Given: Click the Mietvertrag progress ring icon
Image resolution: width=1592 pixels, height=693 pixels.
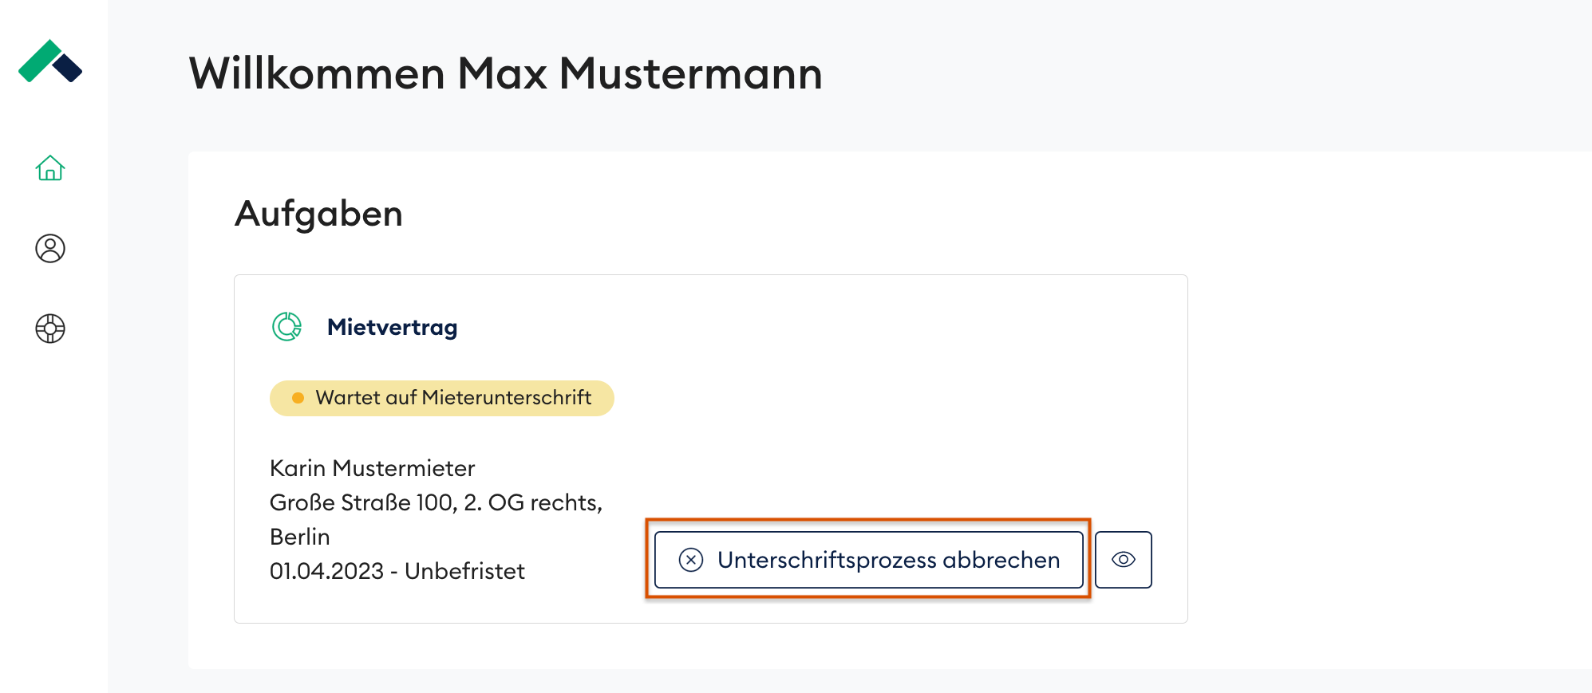Looking at the screenshot, I should click(287, 325).
